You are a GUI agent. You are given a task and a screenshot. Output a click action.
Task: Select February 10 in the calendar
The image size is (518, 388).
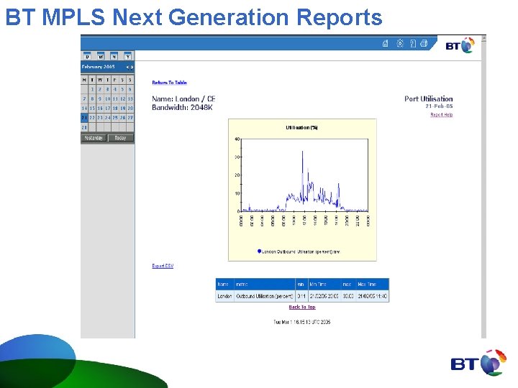107,98
